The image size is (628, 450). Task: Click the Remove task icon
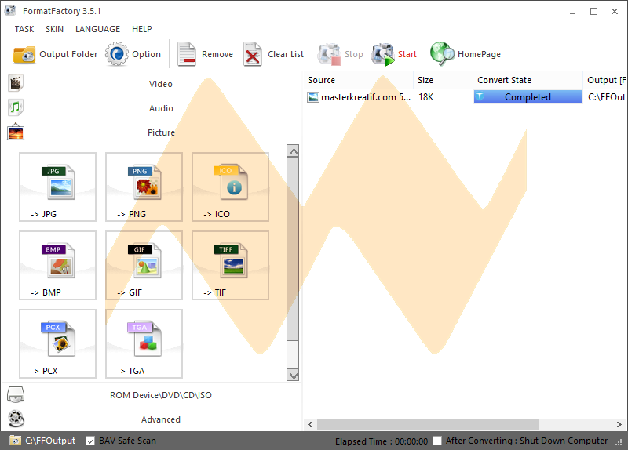187,54
